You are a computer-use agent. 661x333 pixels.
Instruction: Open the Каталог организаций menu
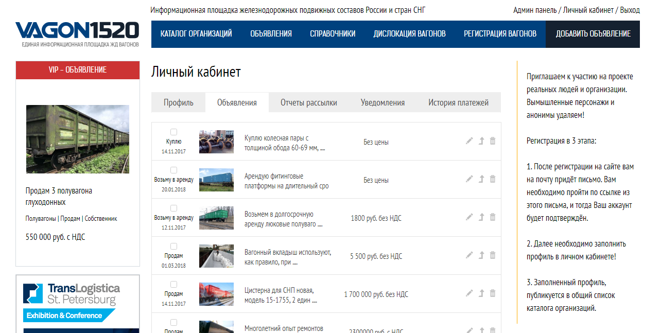[x=196, y=34]
